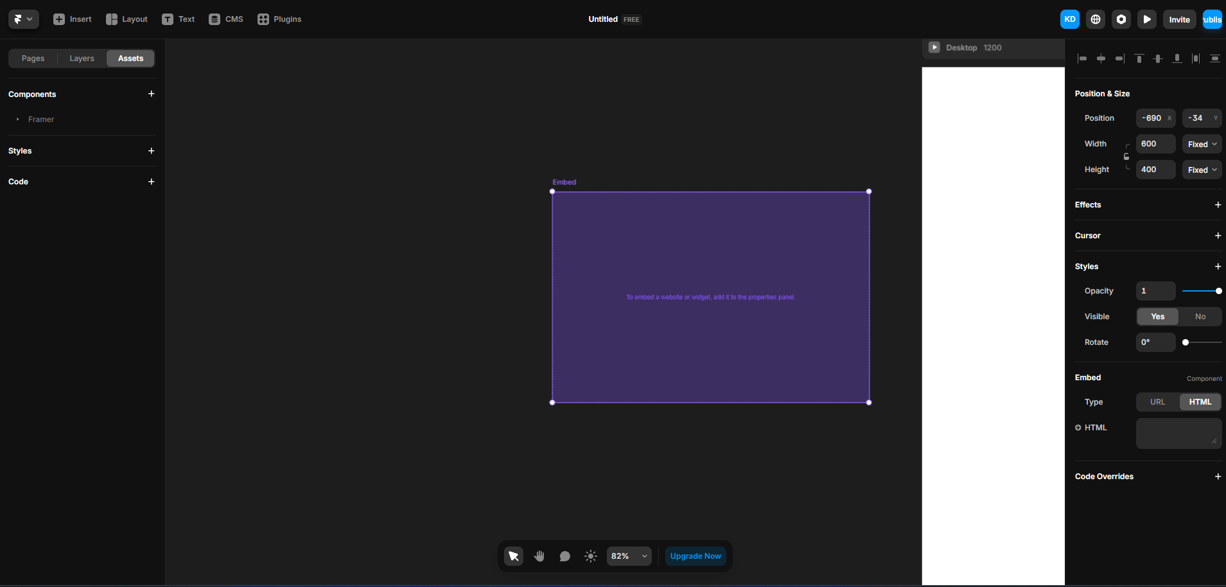1226x587 pixels.
Task: Click the Invite button
Action: click(1179, 19)
